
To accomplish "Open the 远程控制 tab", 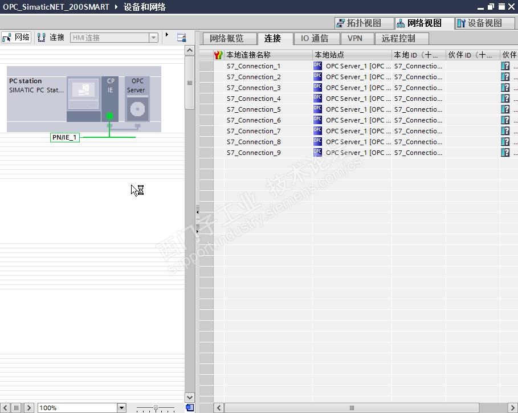I will point(402,39).
